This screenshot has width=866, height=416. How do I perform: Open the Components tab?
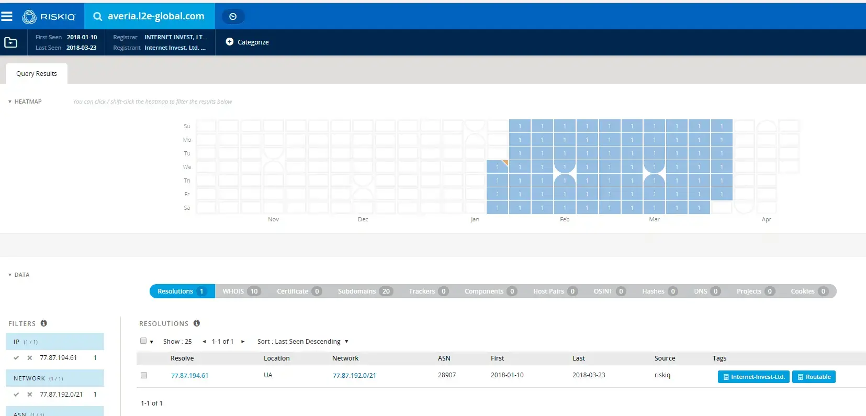click(x=490, y=291)
